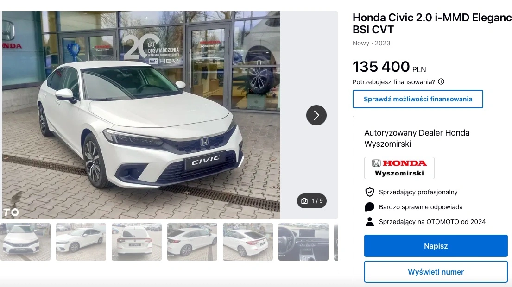Screen dimensions: 512x287
Task: Click the speech bubble response icon
Action: pyautogui.click(x=370, y=207)
